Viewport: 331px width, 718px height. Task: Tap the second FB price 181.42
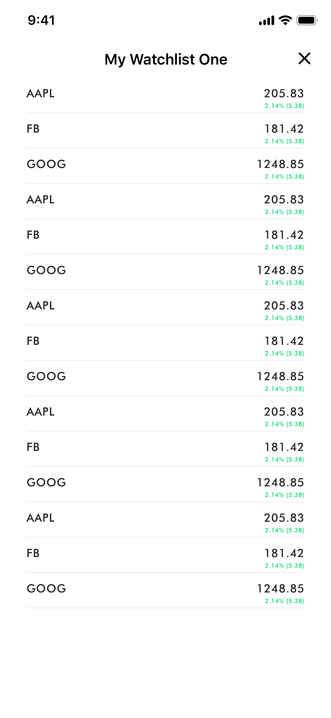(x=284, y=235)
